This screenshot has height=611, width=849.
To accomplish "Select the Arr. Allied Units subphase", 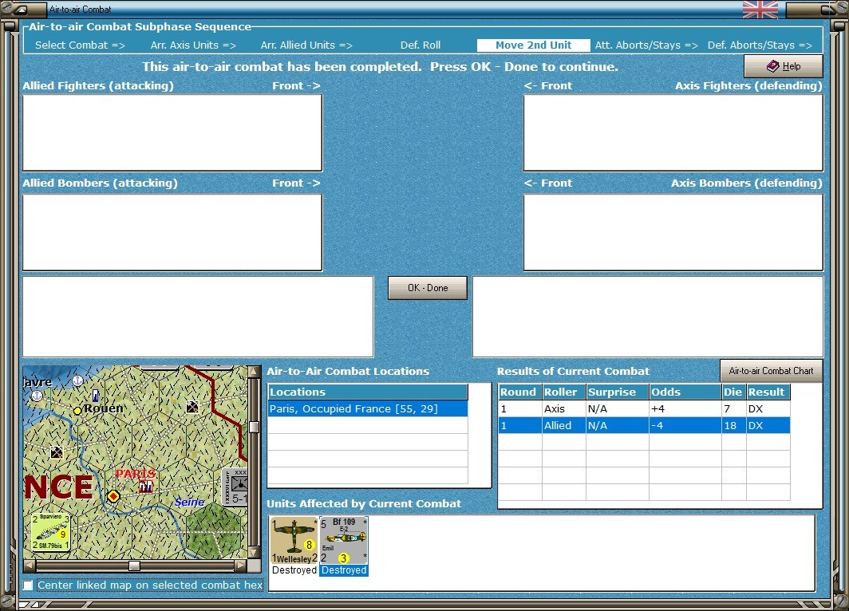I will click(x=306, y=45).
